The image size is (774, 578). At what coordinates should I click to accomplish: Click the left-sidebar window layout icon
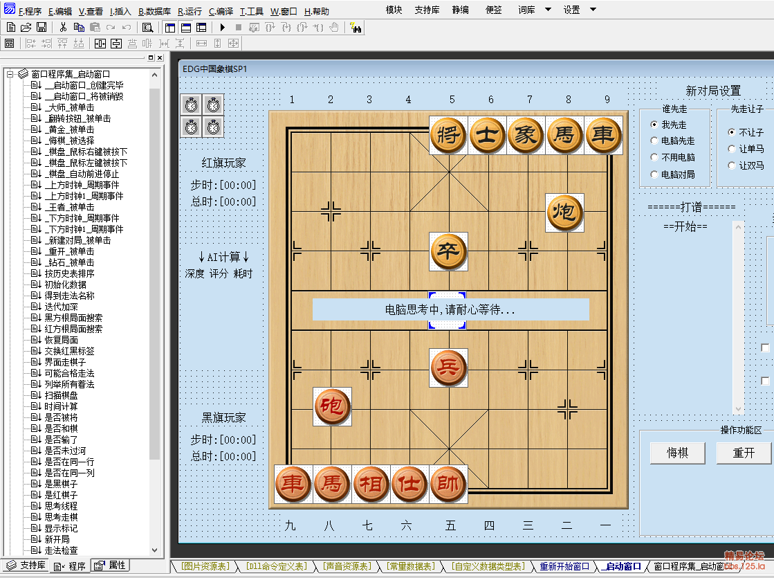(170, 28)
